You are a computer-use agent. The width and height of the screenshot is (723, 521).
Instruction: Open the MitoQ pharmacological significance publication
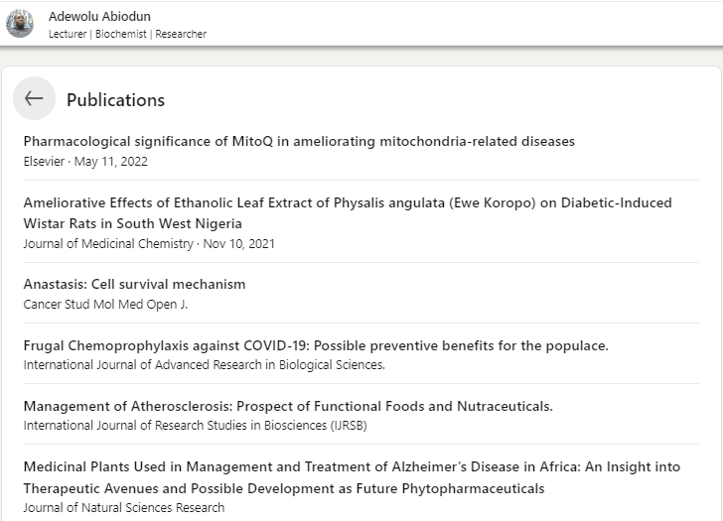coord(299,141)
